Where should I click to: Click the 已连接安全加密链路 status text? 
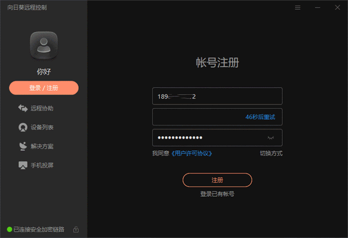[39, 229]
